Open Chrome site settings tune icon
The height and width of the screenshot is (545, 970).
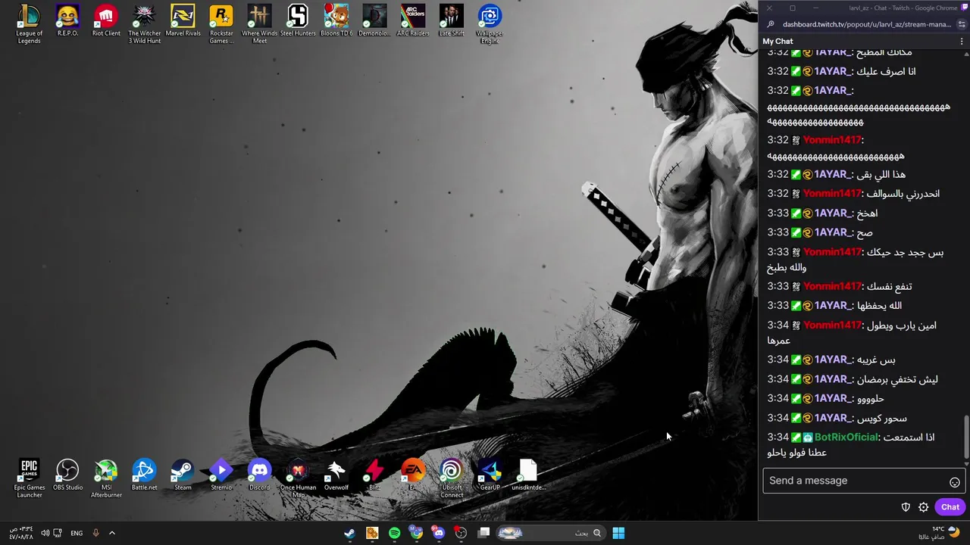[962, 24]
